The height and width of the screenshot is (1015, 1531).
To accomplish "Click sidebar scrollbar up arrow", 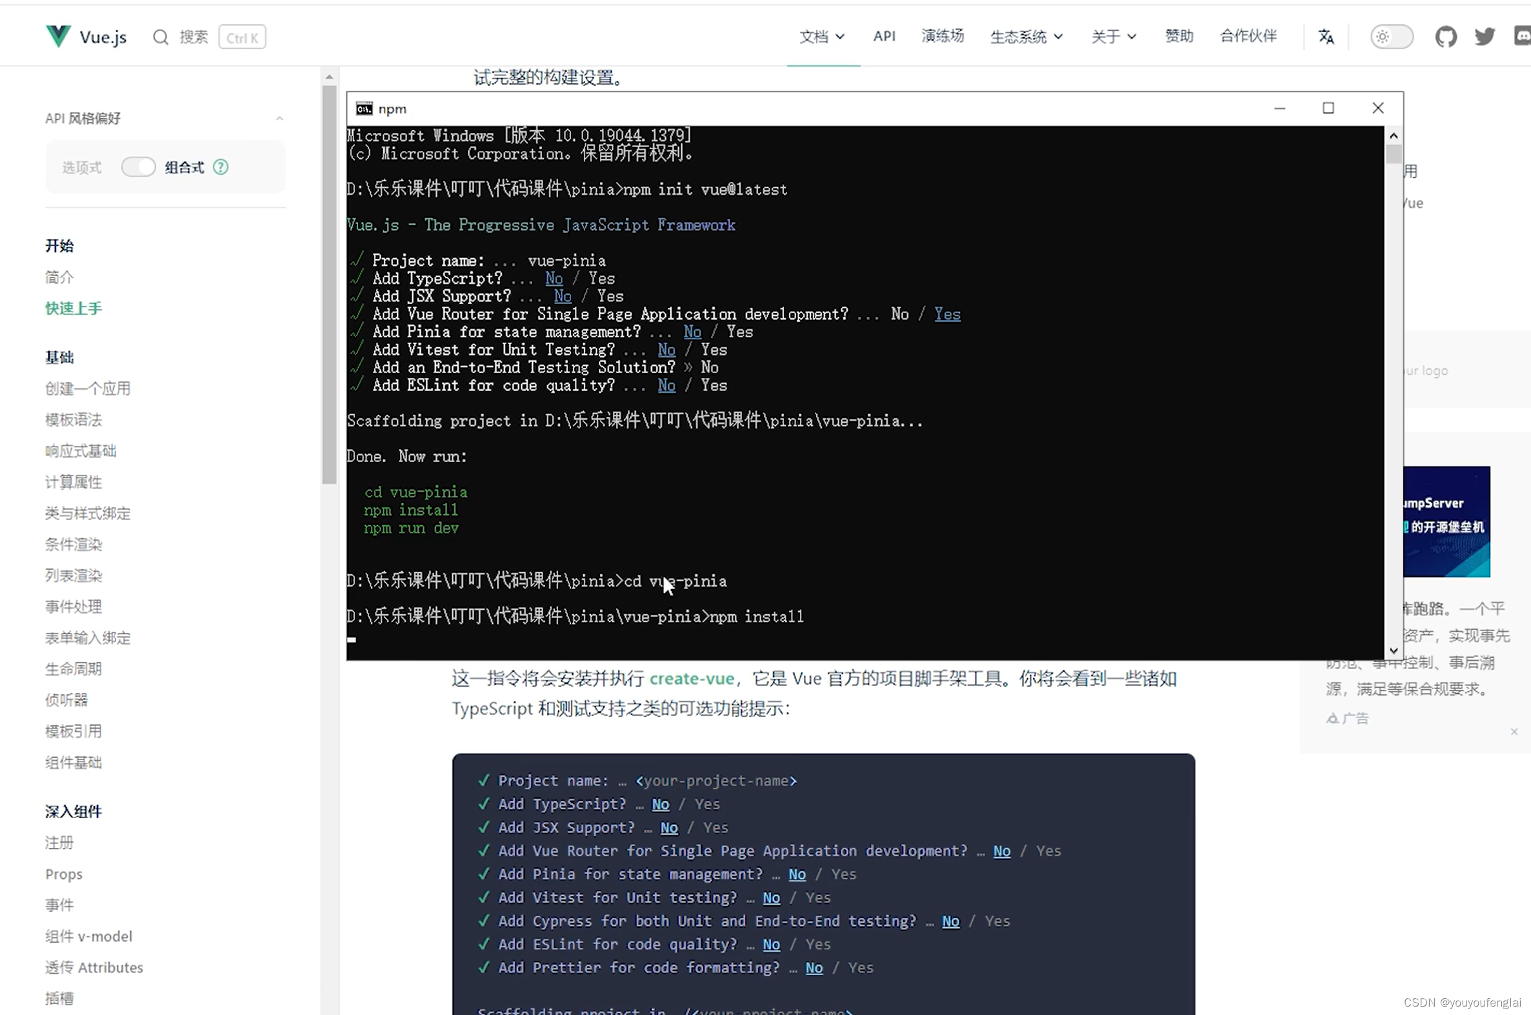I will click(x=330, y=77).
